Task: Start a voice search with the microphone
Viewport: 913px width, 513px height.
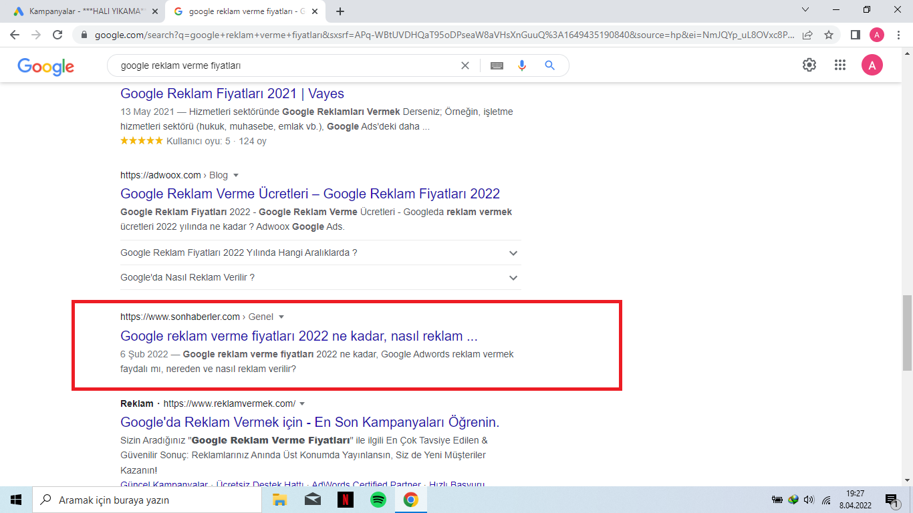Action: [522, 65]
